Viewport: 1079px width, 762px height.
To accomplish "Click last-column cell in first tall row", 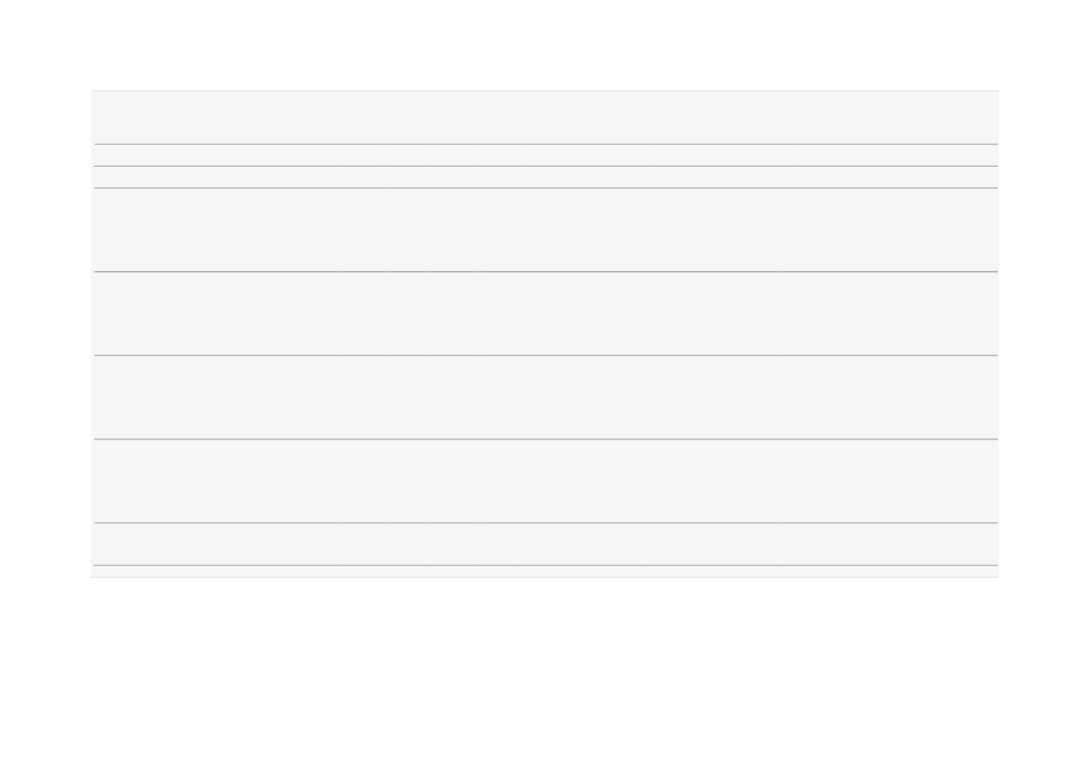I will click(890, 229).
